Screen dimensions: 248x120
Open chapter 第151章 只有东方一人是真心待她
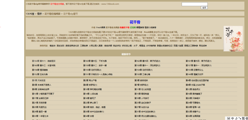[98, 74]
